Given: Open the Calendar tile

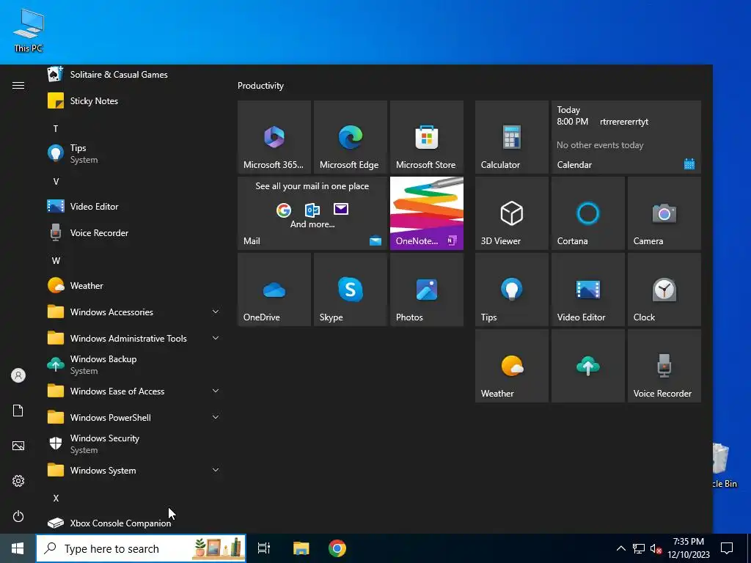Looking at the screenshot, I should [626, 137].
